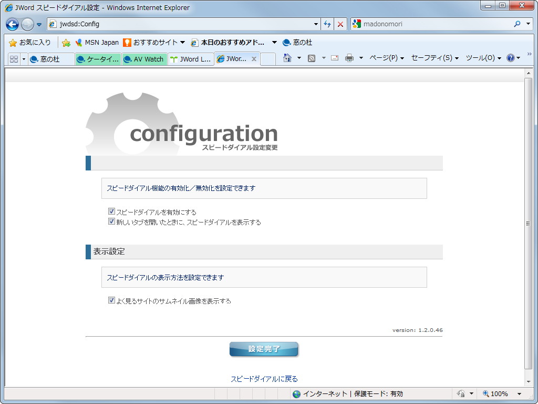Click the Refresh page icon
Screen dimensions: 538x404
point(327,24)
